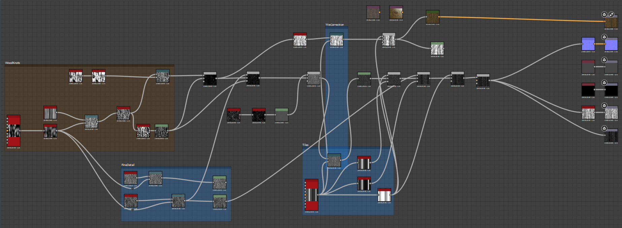
Task: Select the blue normal output node
Action: [611, 44]
